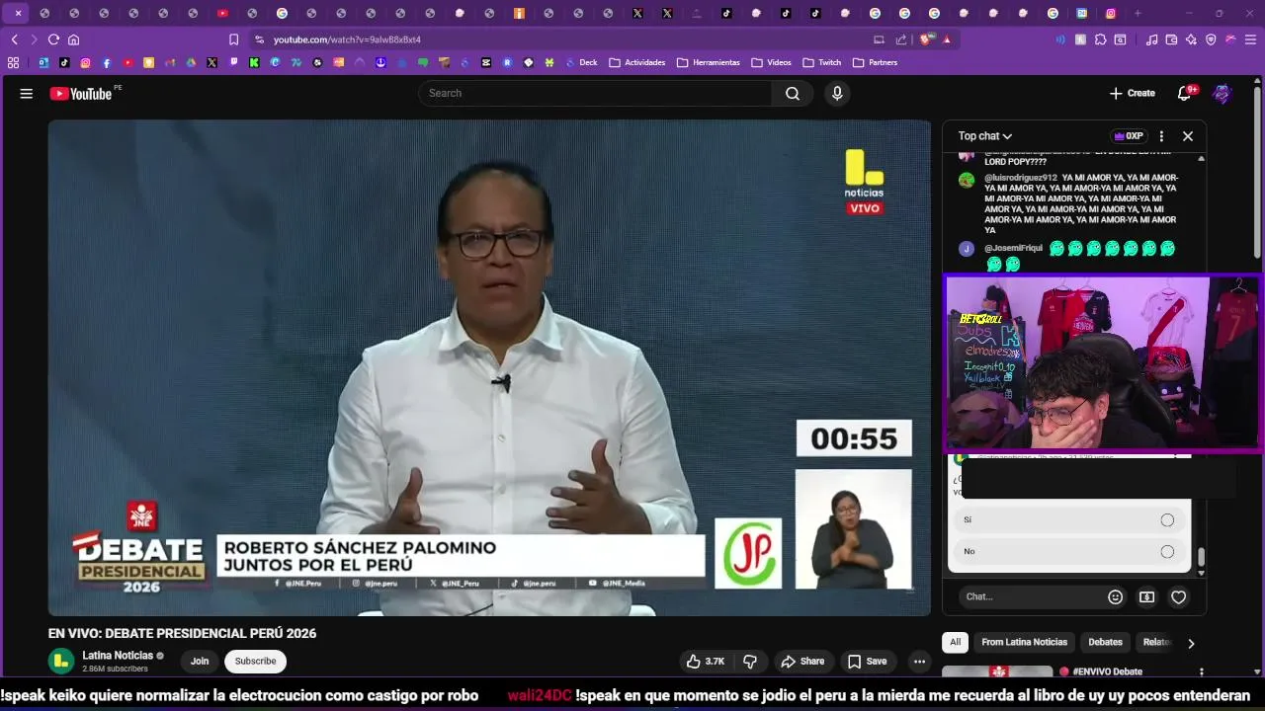Open the playlist music note icon
This screenshot has width=1265, height=711.
tap(1151, 39)
